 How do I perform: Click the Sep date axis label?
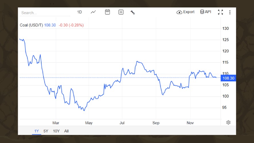coord(156,123)
